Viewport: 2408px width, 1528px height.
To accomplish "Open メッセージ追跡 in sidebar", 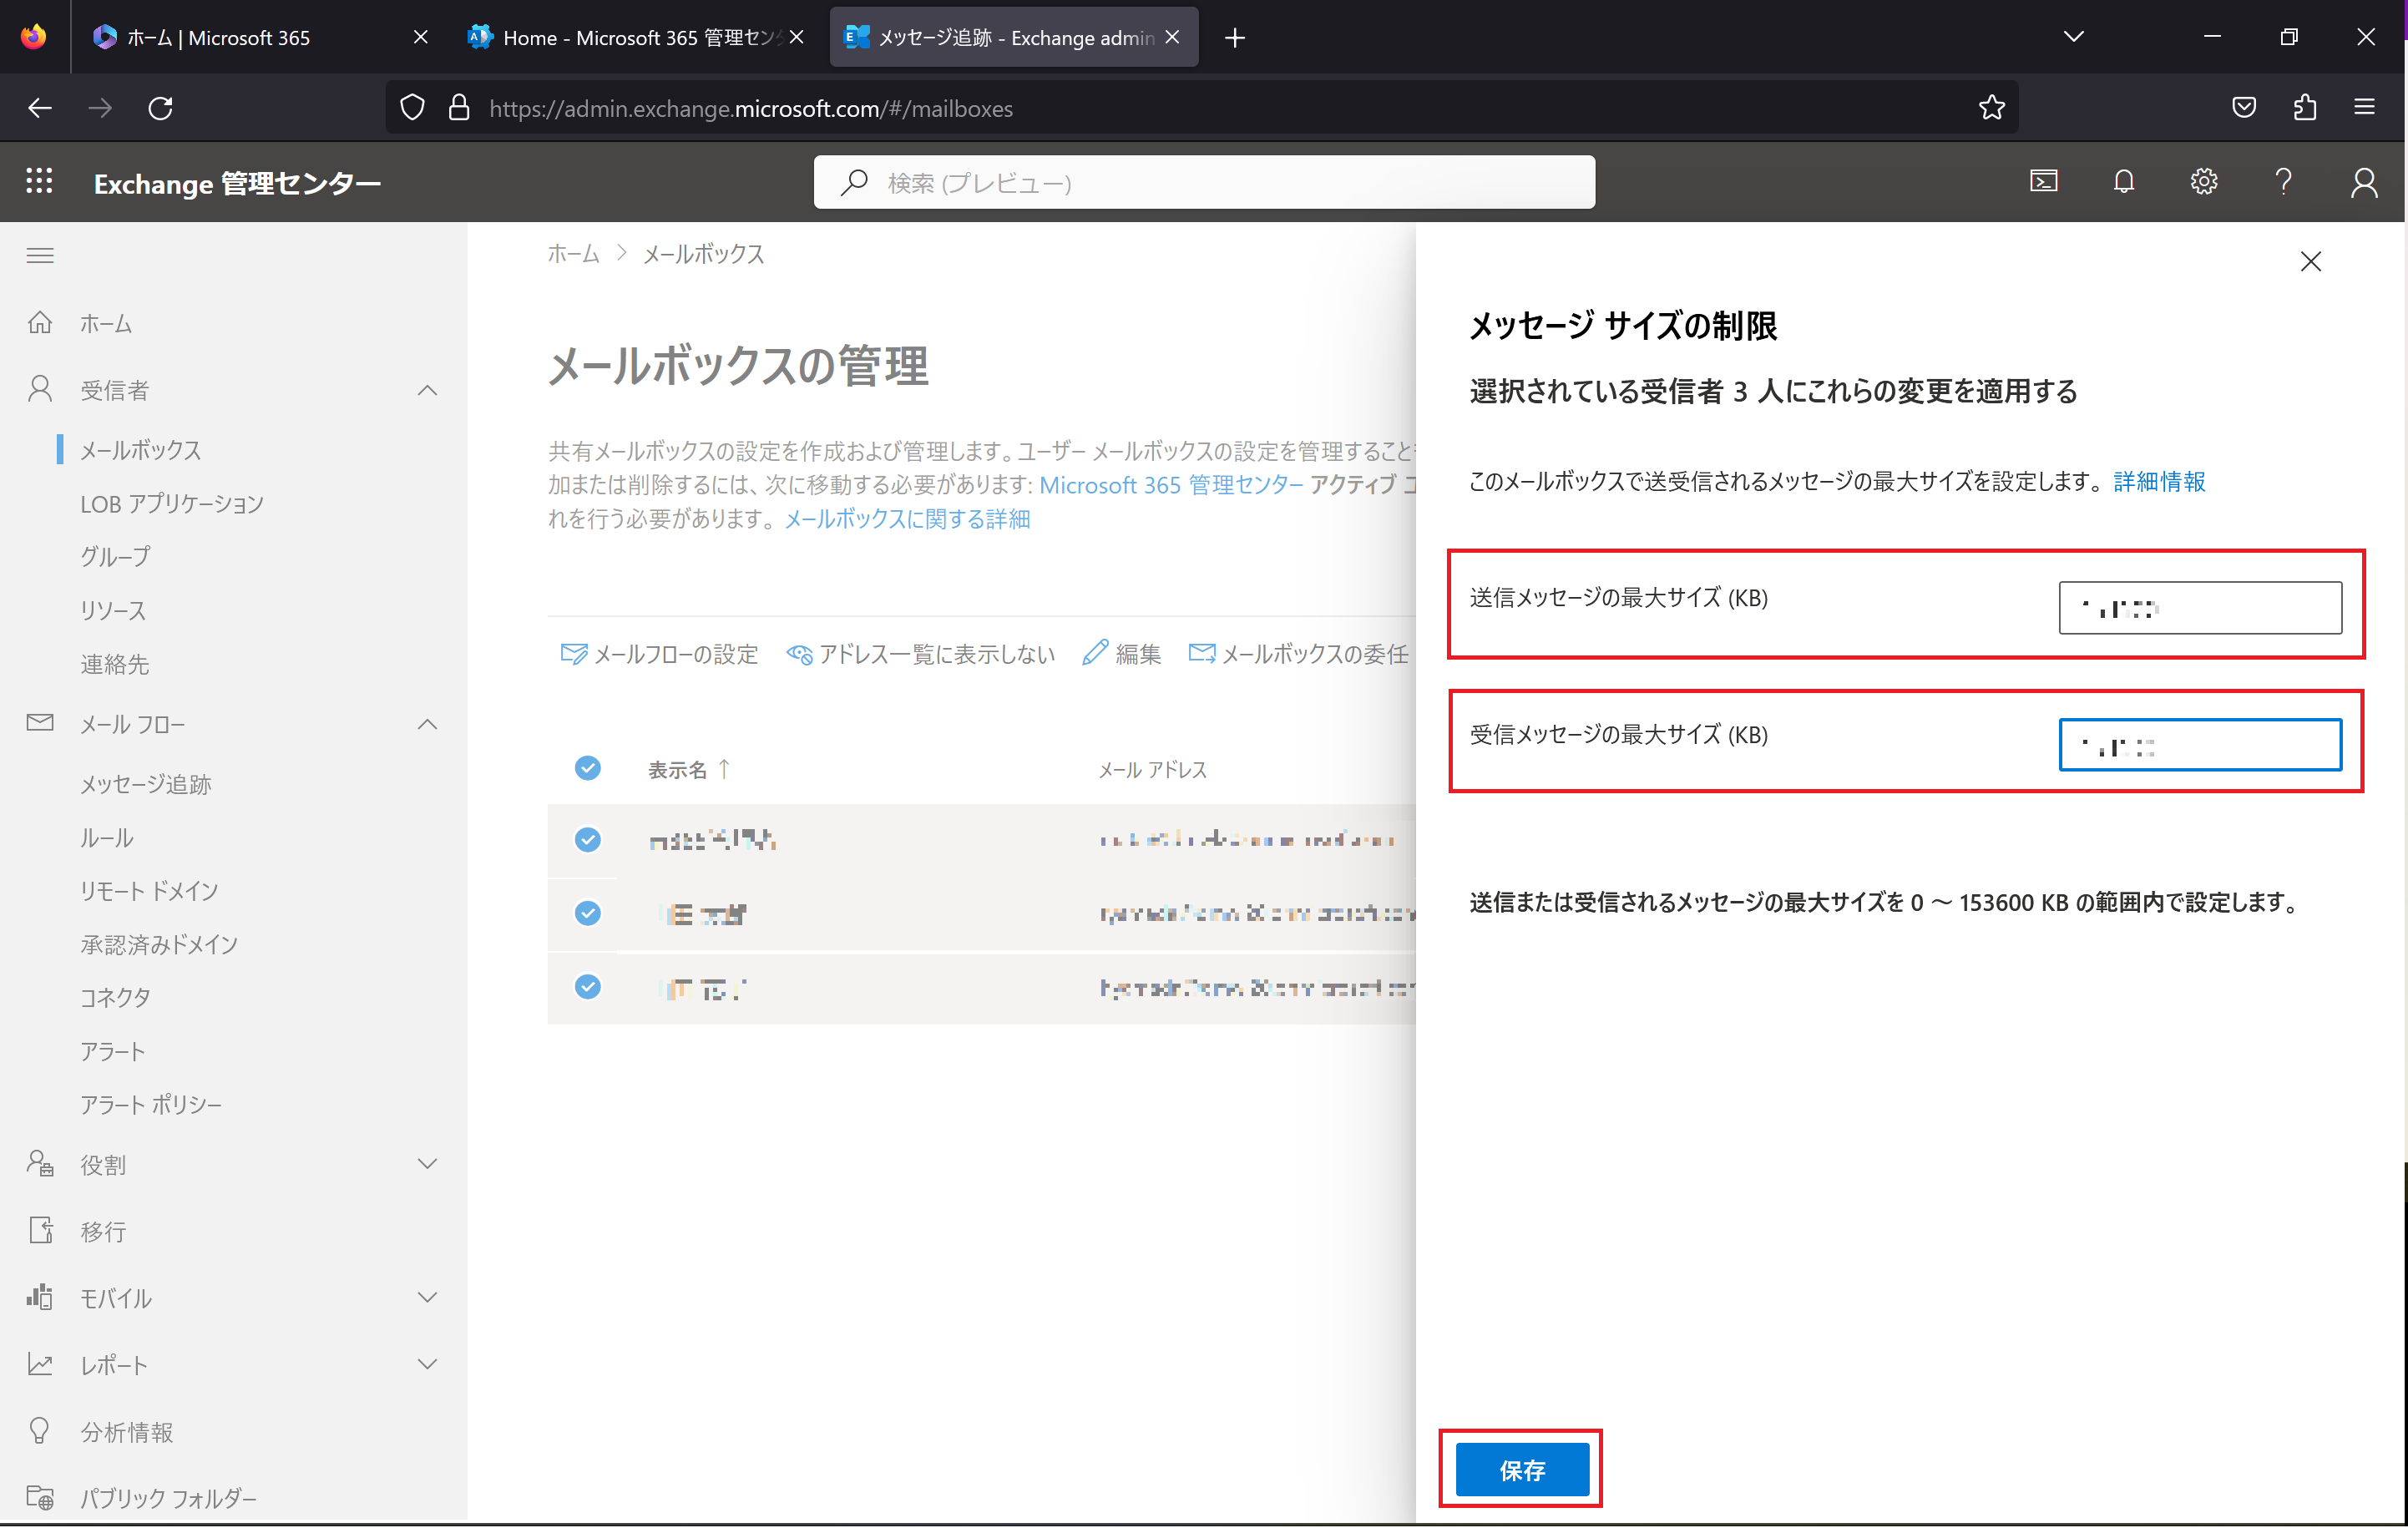I will click(x=146, y=784).
